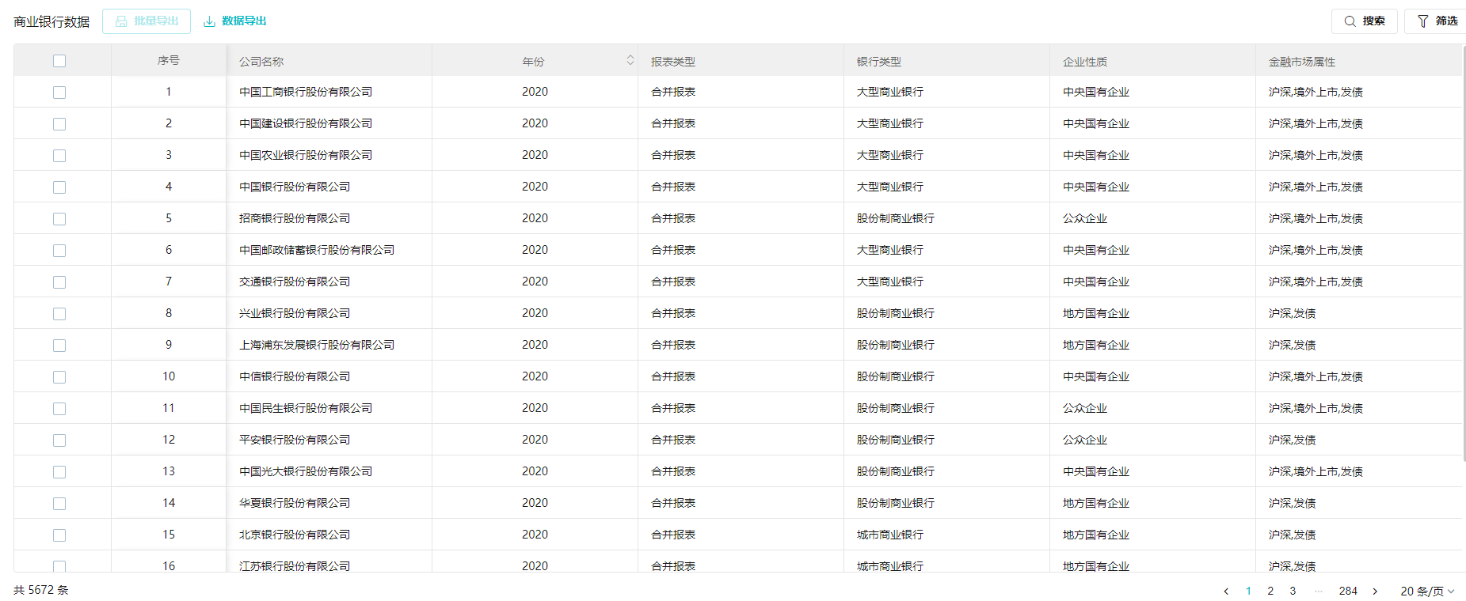Viewport: 1466px width, 601px height.
Task: Select checkbox for 中信银行股份有限公司
Action: 59,377
